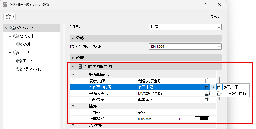Select the ノード tree item
Image resolution: width=256 pixels, height=129 pixels.
[24, 52]
